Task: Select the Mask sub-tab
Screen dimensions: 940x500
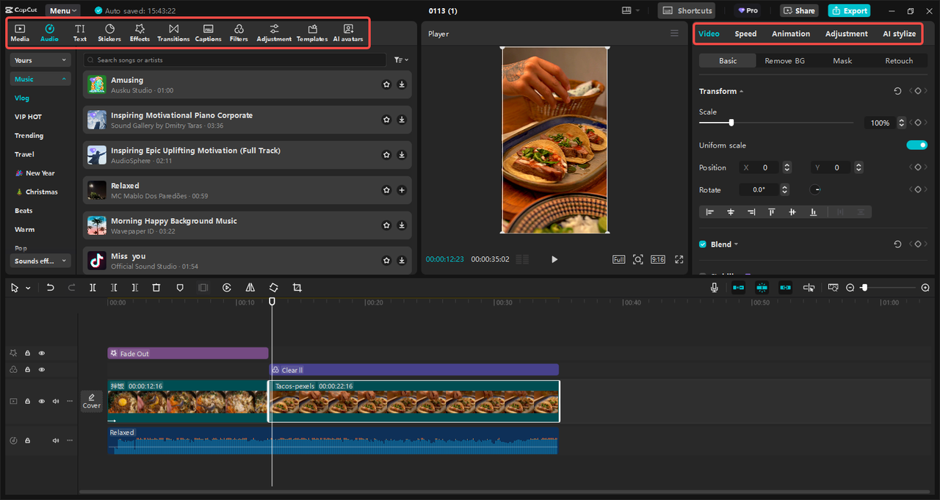Action: pos(842,61)
